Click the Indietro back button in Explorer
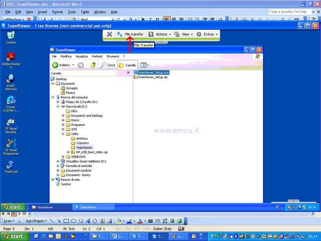Viewport: 321px width, 241px height. [61, 65]
